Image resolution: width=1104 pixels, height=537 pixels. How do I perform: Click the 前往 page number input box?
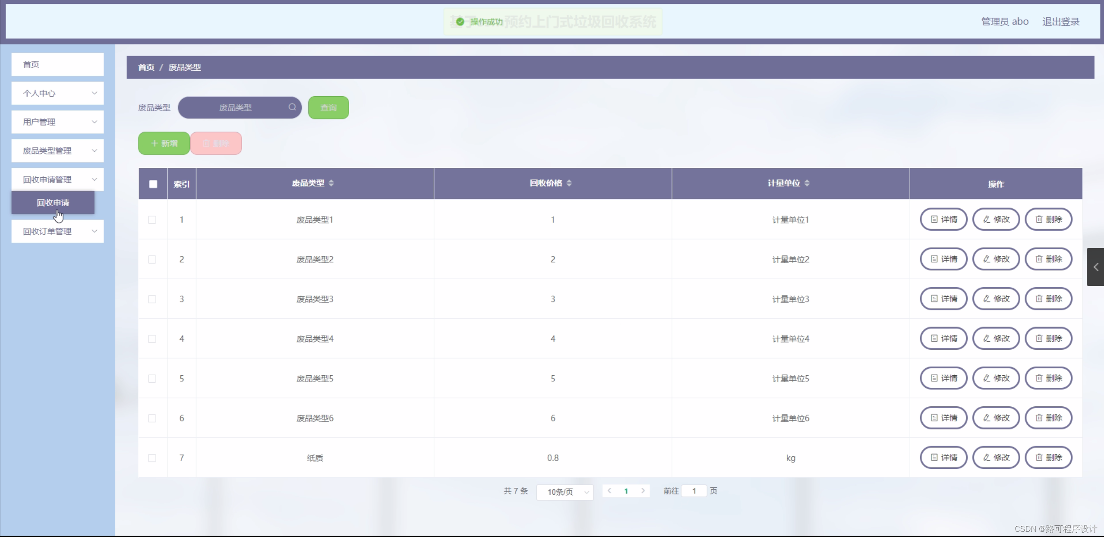click(694, 491)
